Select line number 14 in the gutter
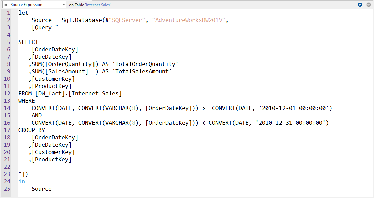Viewport: 374px width, 198px height. point(7,108)
